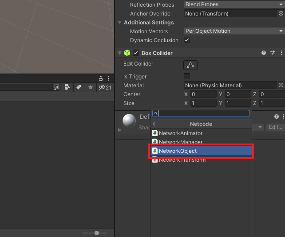Click None (Transform) Anchor Override field
This screenshot has height=237, width=285.
(x=231, y=14)
